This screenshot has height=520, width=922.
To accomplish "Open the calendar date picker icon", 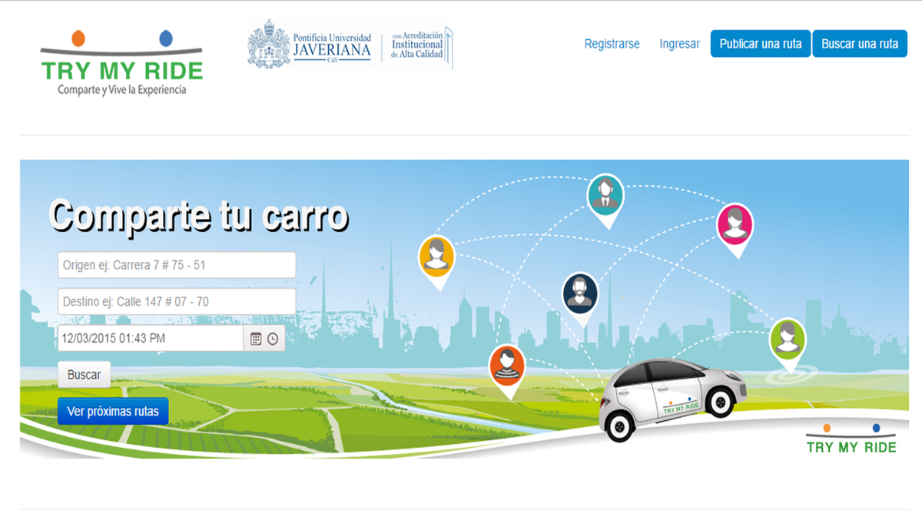I will tap(256, 339).
